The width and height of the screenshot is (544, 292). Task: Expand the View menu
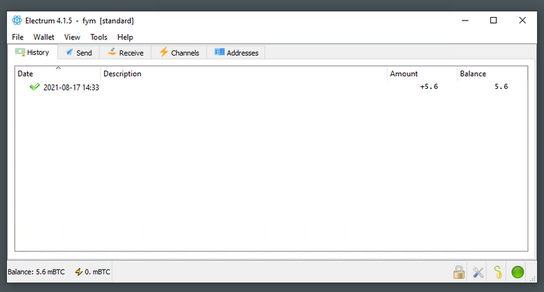click(x=72, y=37)
